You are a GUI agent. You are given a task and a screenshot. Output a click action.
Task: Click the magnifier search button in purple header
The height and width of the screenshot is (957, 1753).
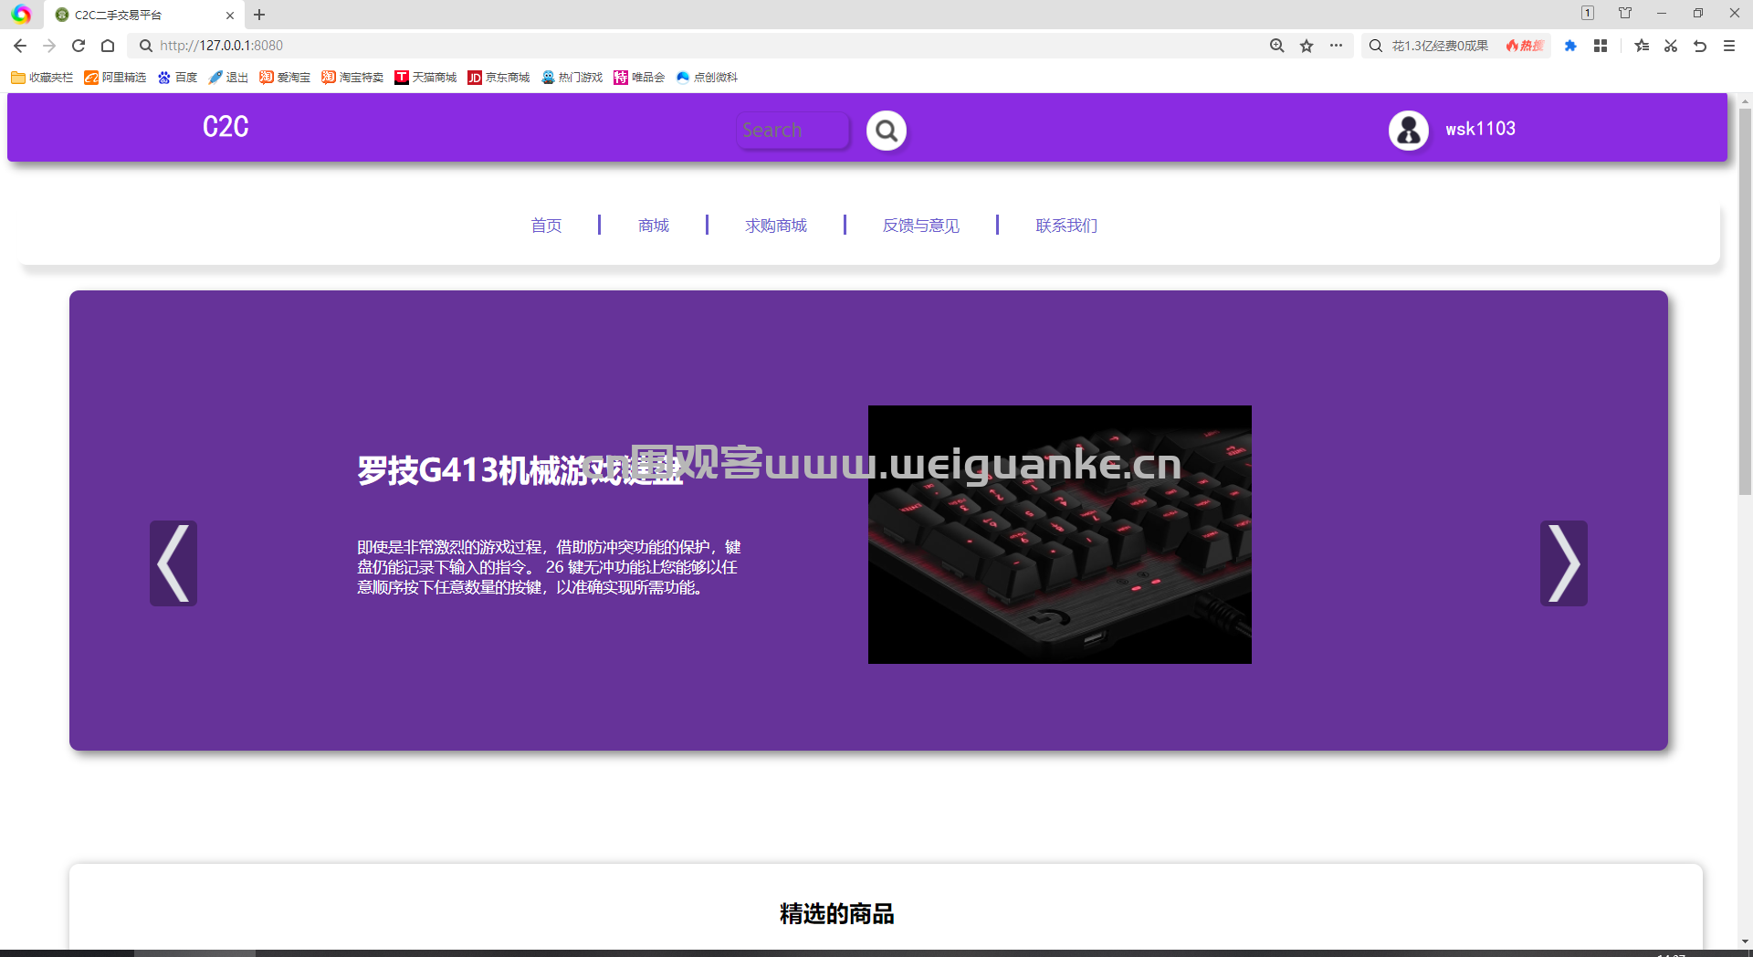pos(886,131)
